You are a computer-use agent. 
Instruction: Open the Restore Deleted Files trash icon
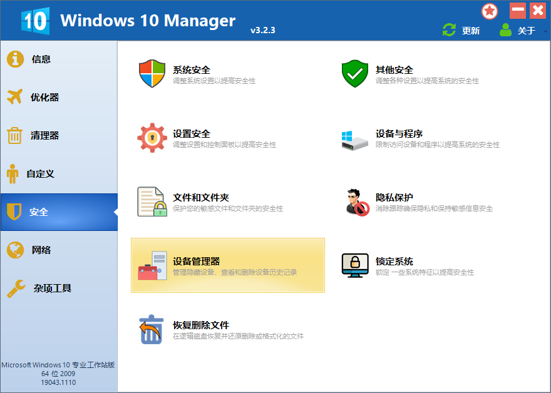click(x=152, y=329)
